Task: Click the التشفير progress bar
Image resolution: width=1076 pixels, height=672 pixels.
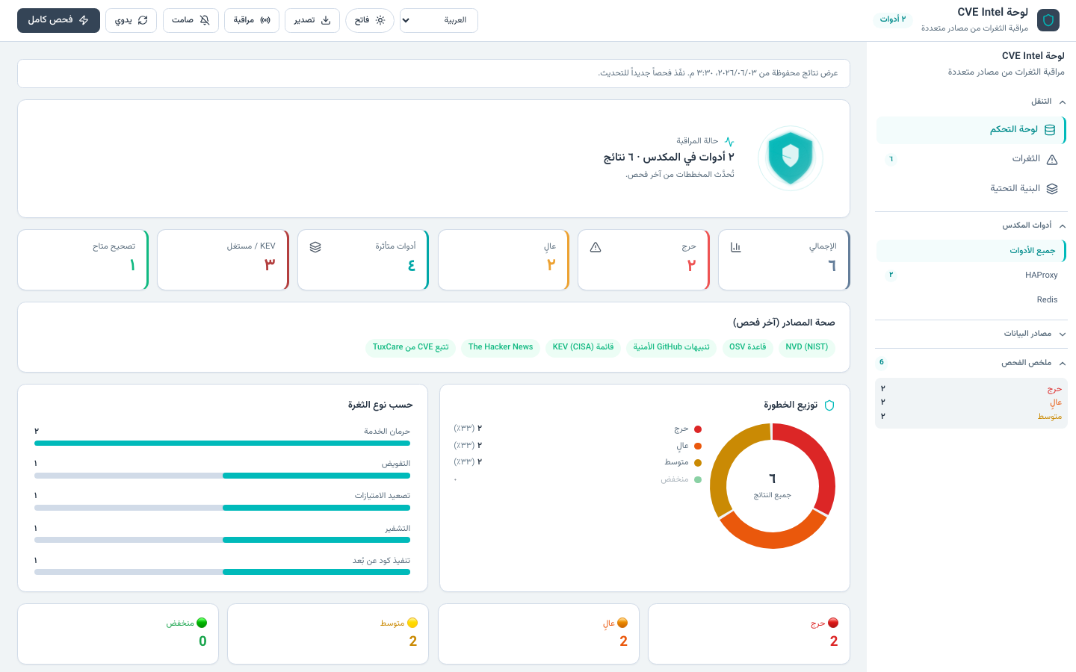Action: [x=222, y=540]
